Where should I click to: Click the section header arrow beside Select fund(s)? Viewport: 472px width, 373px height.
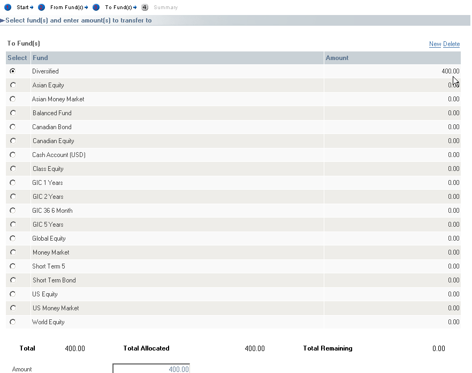(x=2, y=21)
